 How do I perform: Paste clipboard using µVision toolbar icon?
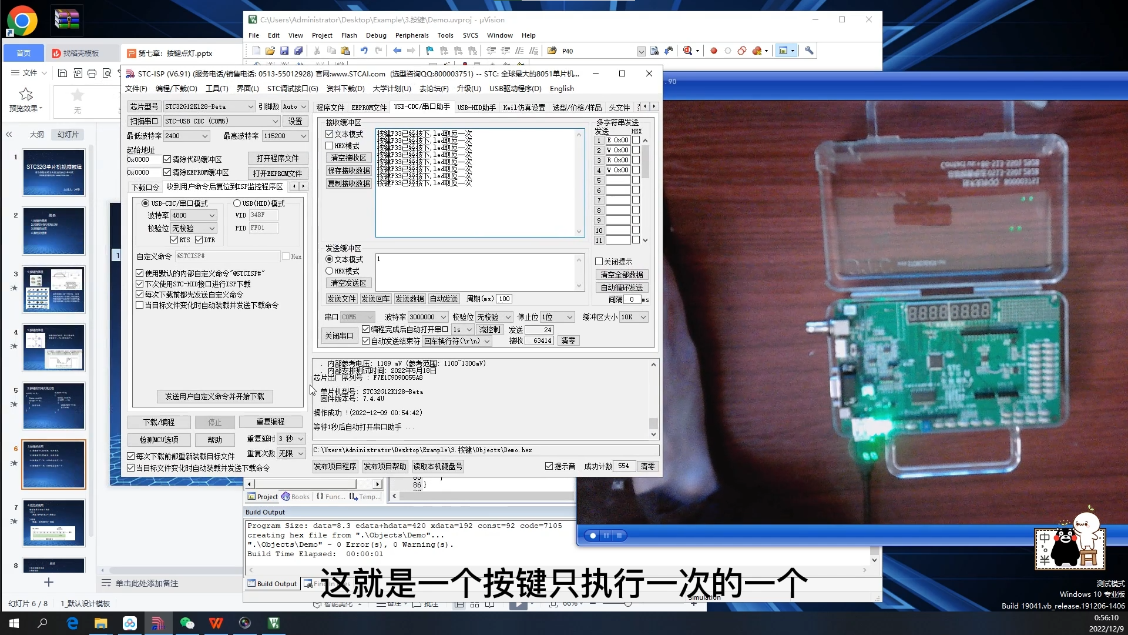(345, 51)
